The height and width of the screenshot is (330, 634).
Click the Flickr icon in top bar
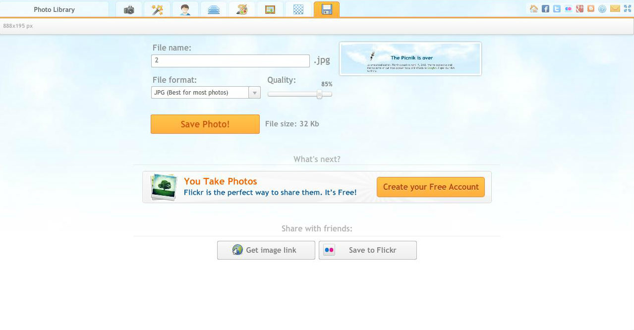568,8
